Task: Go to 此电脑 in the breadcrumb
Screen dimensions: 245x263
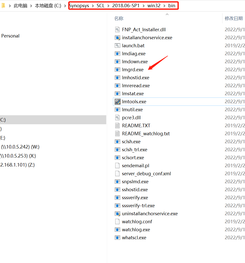Action: (20, 6)
